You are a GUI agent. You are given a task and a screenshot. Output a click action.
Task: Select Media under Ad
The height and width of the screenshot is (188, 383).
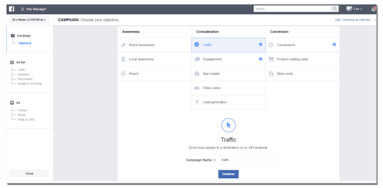pyautogui.click(x=21, y=115)
